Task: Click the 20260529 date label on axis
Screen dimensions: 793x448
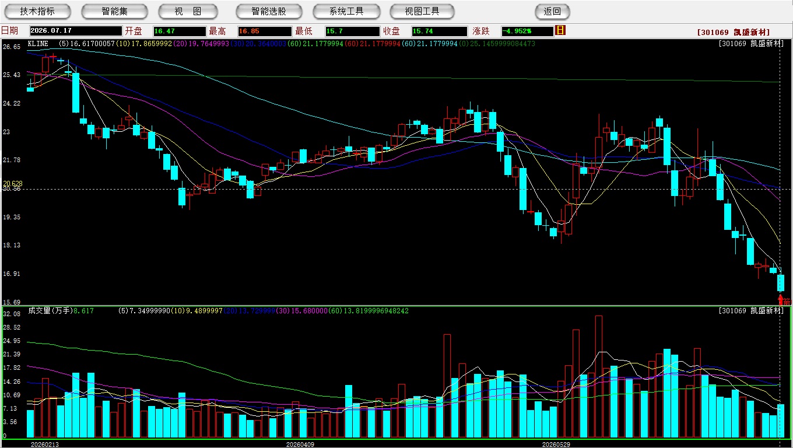Action: point(555,444)
